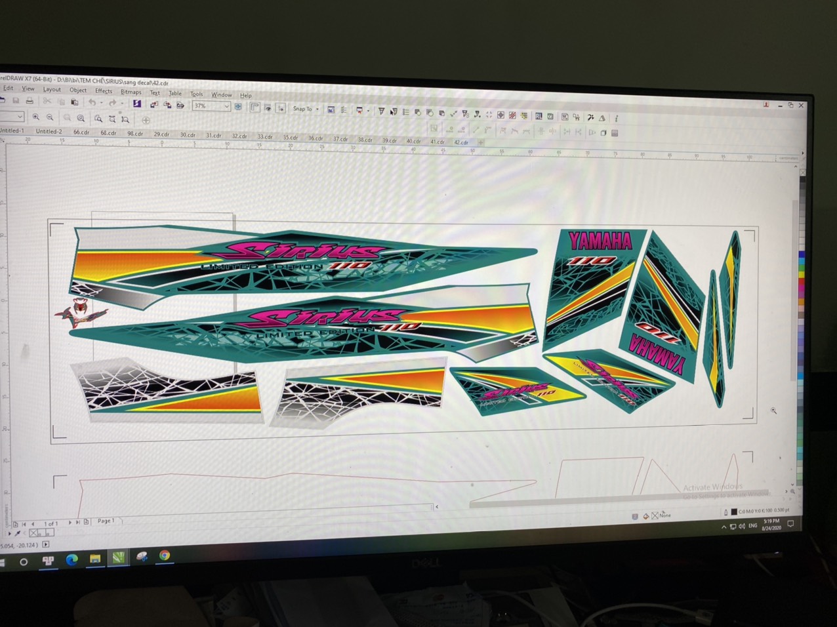Viewport: 837px width, 627px height.
Task: Open the View menu
Action: [28, 89]
